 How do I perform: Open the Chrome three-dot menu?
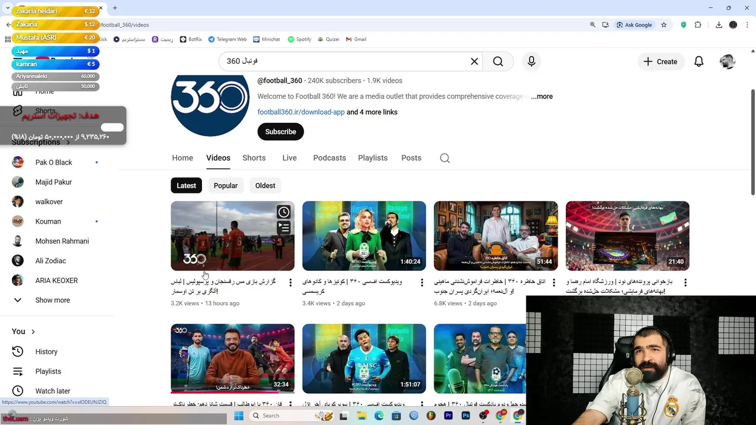pos(747,25)
